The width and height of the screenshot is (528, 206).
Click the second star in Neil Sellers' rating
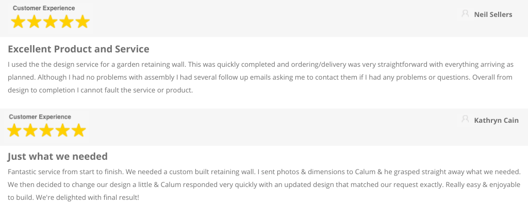34,22
